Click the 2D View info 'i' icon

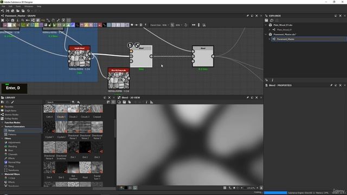(x=146, y=102)
